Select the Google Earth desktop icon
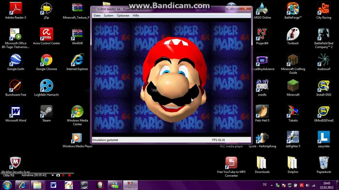Viewport: 339px width, 190px height. [16, 63]
